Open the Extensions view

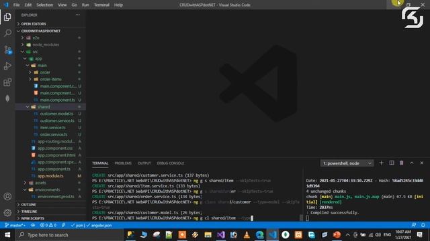pos(7,82)
